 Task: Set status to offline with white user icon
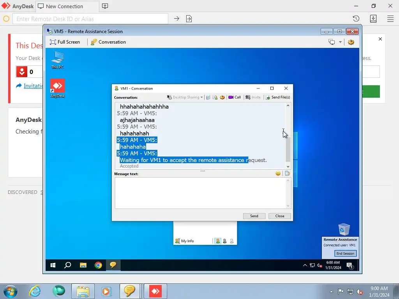pyautogui.click(x=231, y=241)
